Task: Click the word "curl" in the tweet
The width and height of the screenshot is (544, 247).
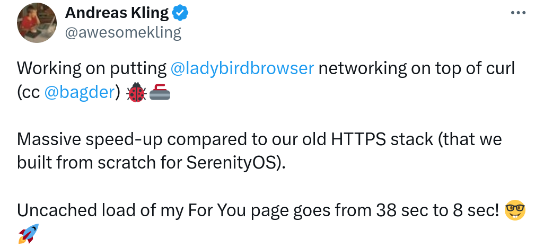Action: coord(496,68)
